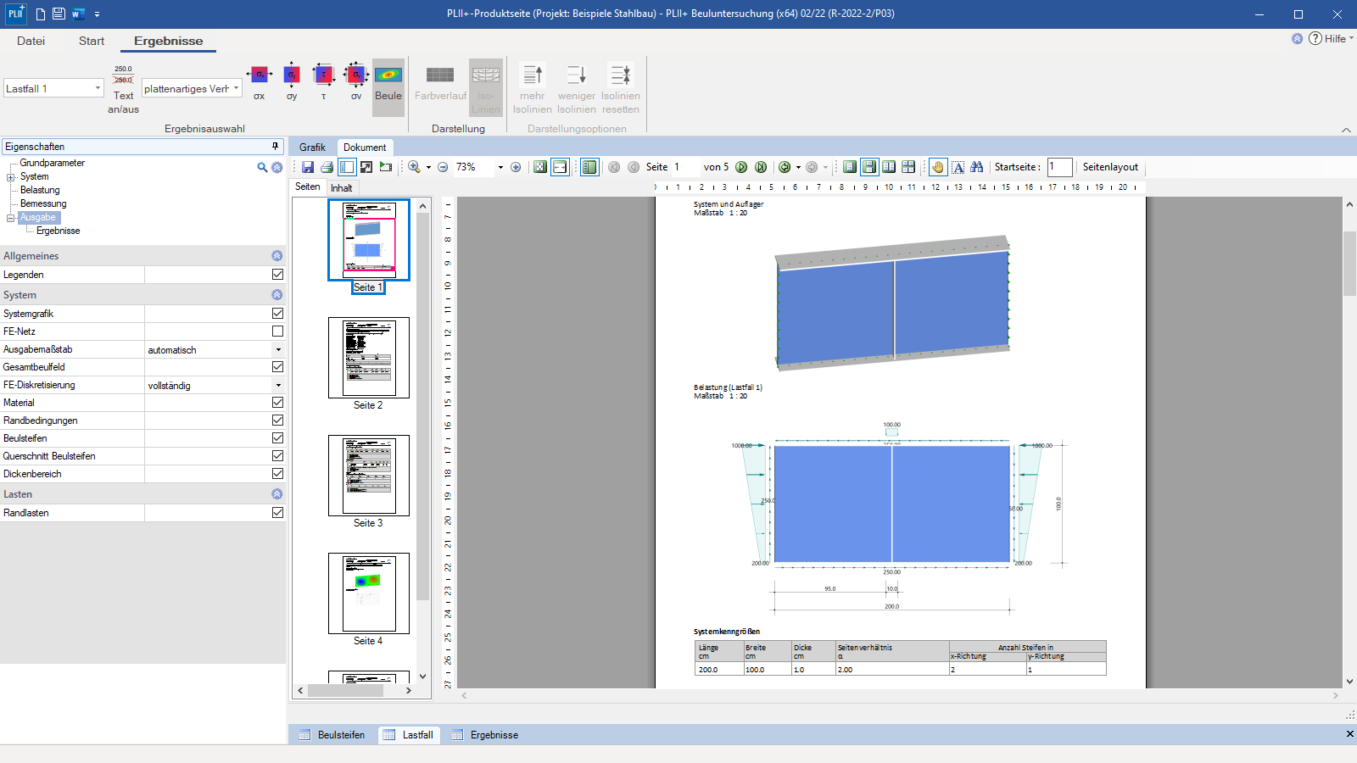
Task: Expand the System tree node
Action: [11, 177]
